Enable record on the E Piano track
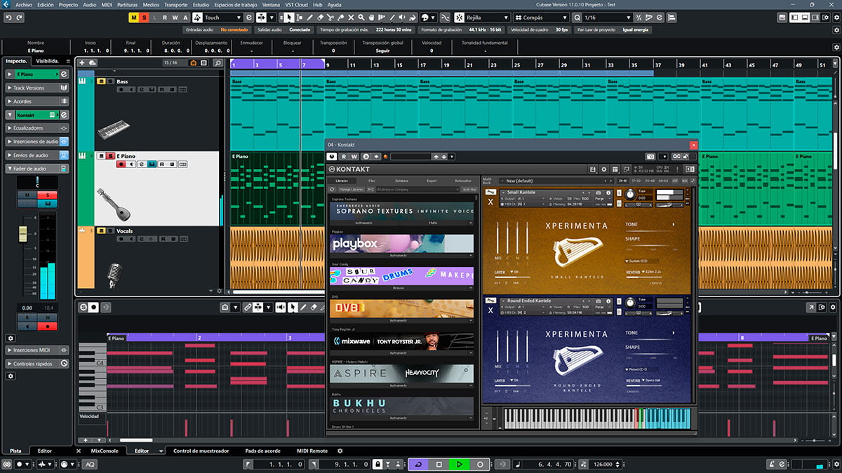842x473 pixels. [121, 164]
